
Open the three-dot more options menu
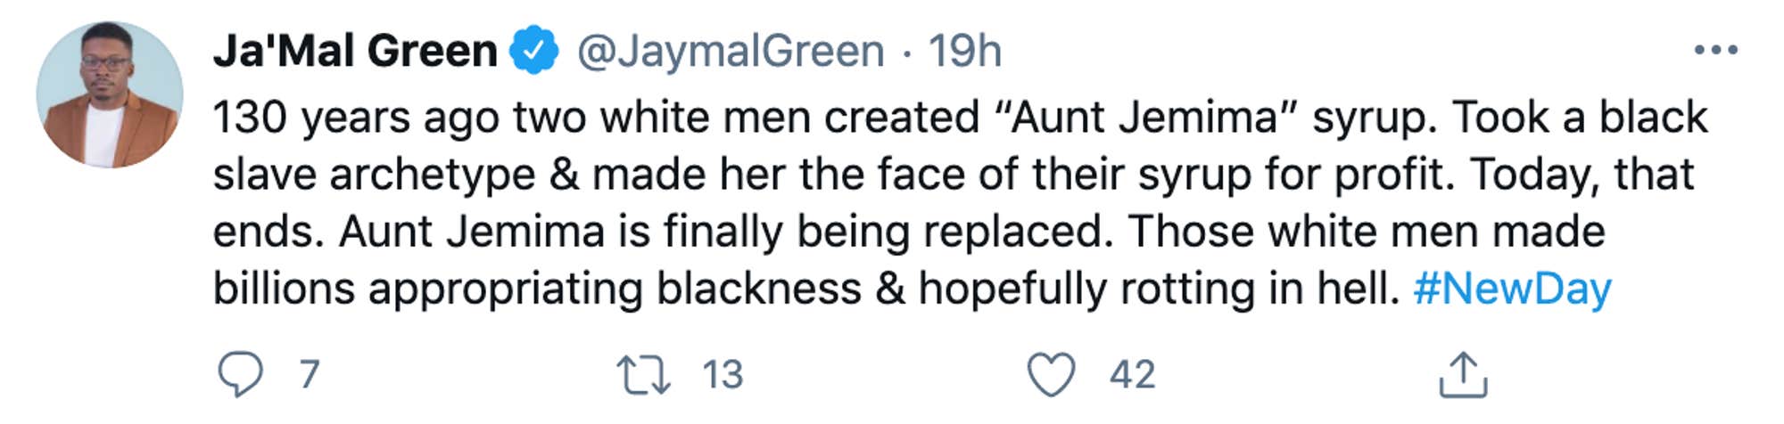(x=1715, y=50)
